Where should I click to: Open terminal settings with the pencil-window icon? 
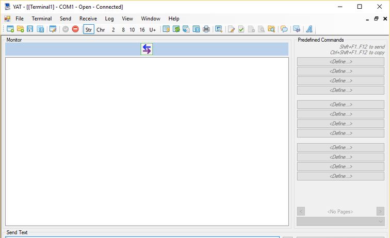[53, 29]
